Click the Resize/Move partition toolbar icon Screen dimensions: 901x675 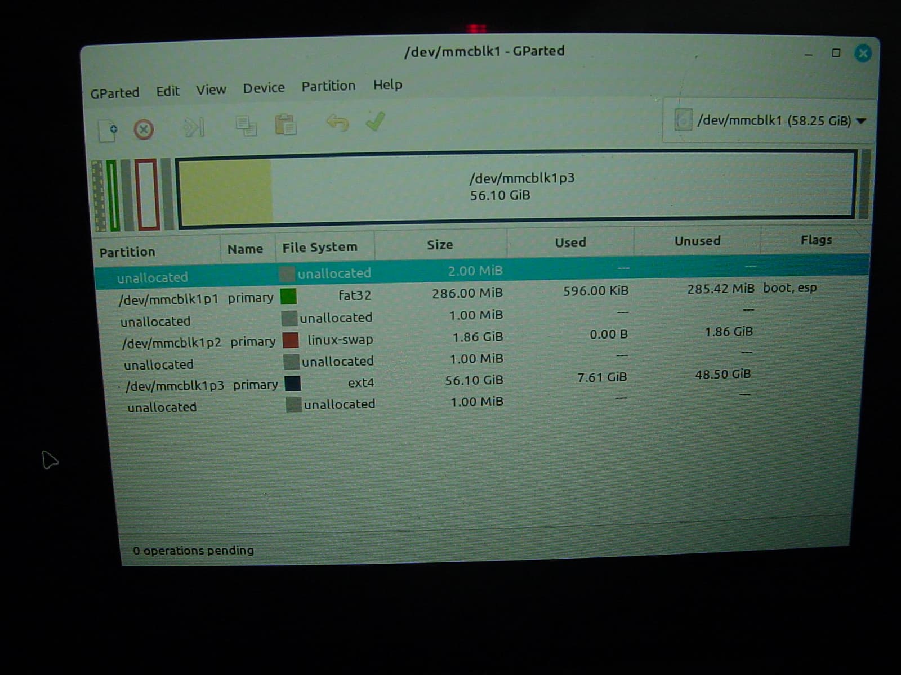coord(194,127)
